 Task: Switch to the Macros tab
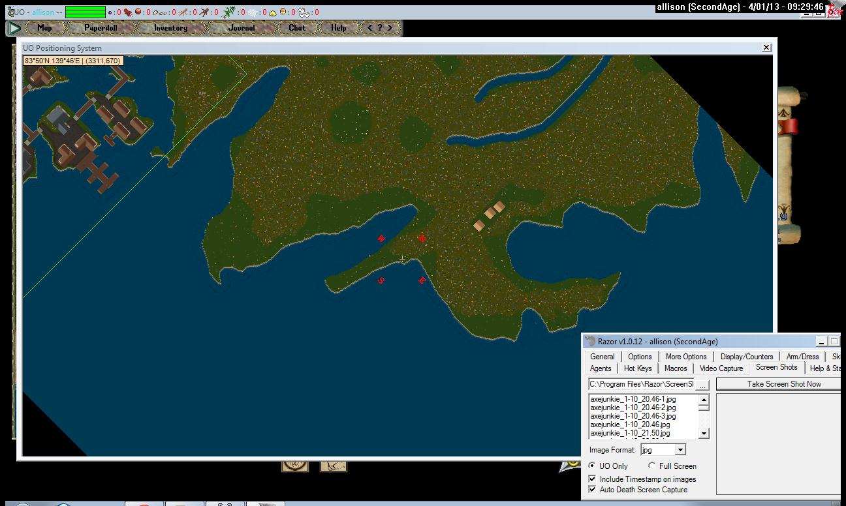point(676,368)
